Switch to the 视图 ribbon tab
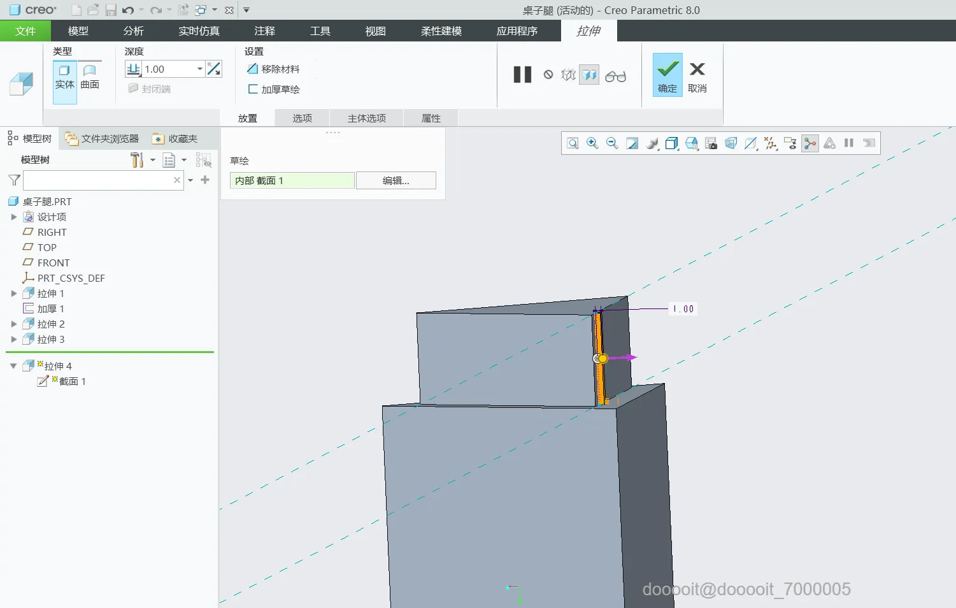The image size is (956, 608). coord(375,31)
